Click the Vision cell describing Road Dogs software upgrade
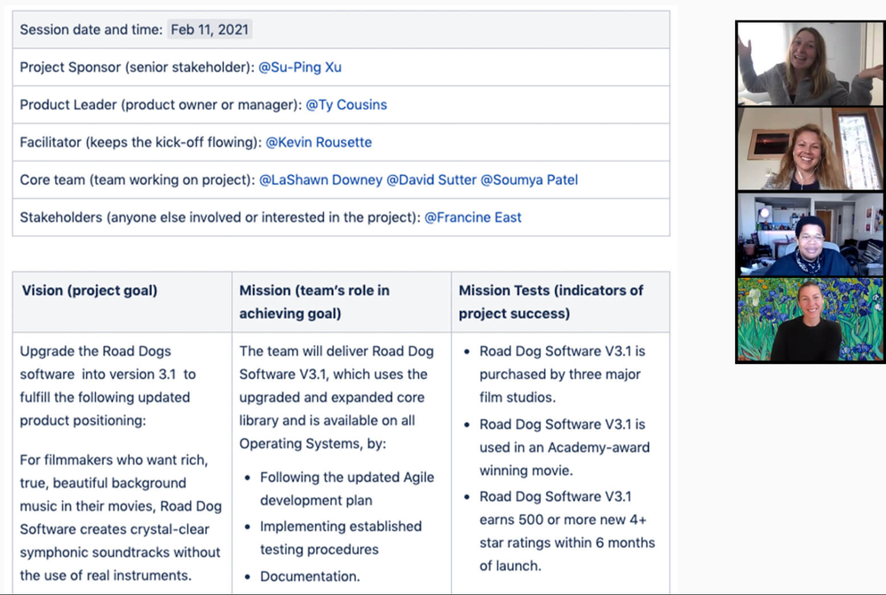Screen dimensions: 886x595 121,444
